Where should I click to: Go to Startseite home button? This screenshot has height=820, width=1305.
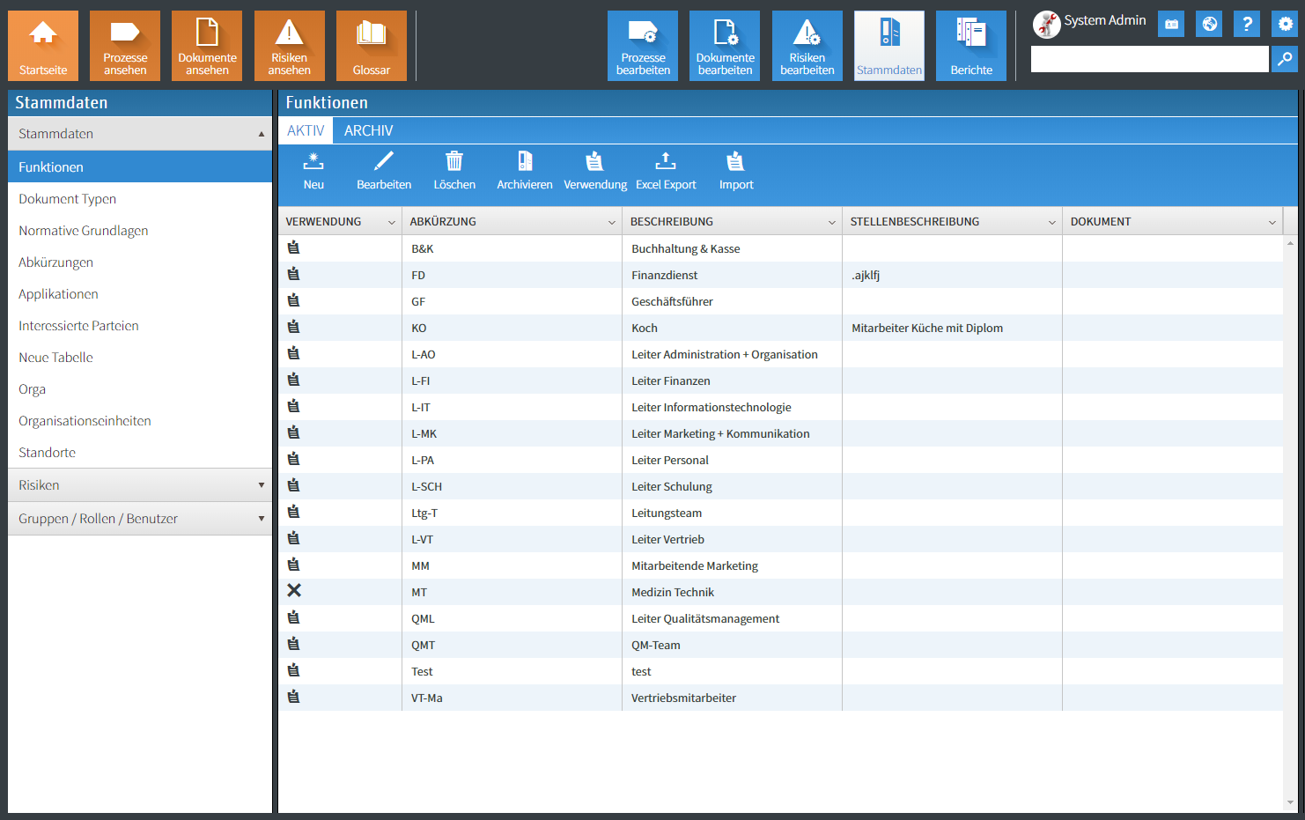click(43, 46)
